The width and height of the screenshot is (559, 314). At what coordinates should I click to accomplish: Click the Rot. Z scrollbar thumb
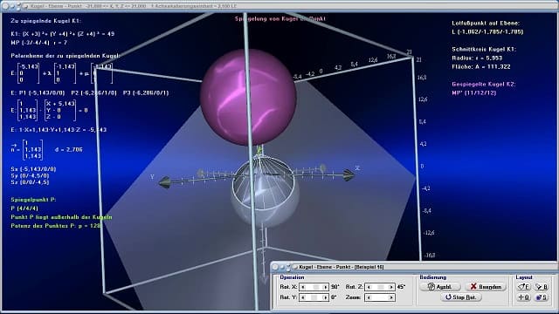coord(381,287)
